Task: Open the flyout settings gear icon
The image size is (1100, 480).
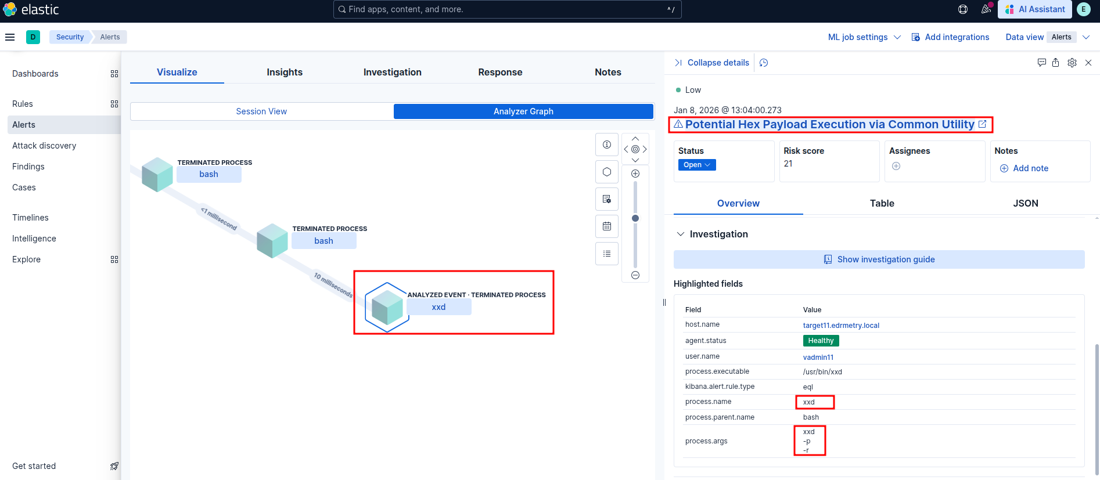Action: 1072,63
